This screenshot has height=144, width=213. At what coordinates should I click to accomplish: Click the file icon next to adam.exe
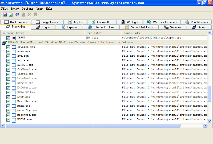coord(14,52)
